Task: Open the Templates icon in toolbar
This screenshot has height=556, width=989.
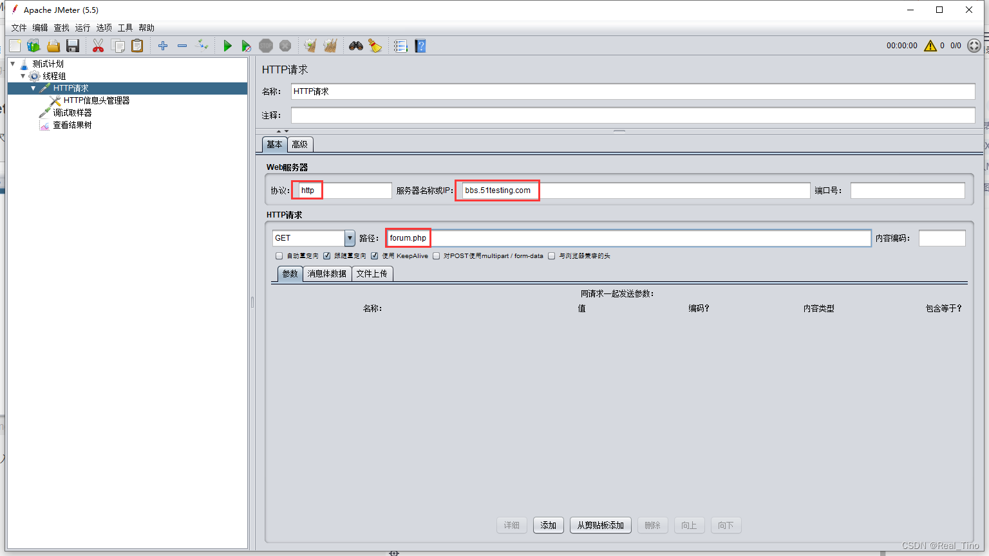Action: 34,46
